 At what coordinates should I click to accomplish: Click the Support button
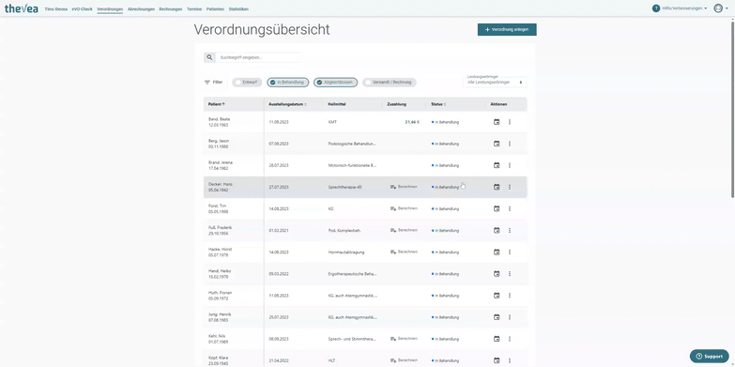click(710, 356)
